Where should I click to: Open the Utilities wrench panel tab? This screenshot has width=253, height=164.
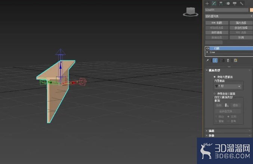pyautogui.click(x=241, y=3)
